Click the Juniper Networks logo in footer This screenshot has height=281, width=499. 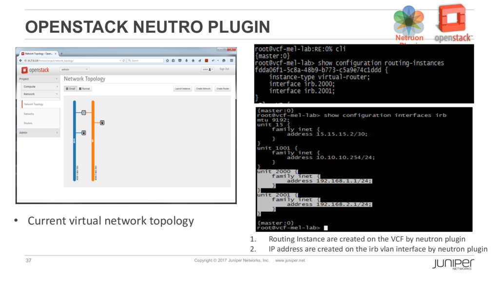click(453, 264)
